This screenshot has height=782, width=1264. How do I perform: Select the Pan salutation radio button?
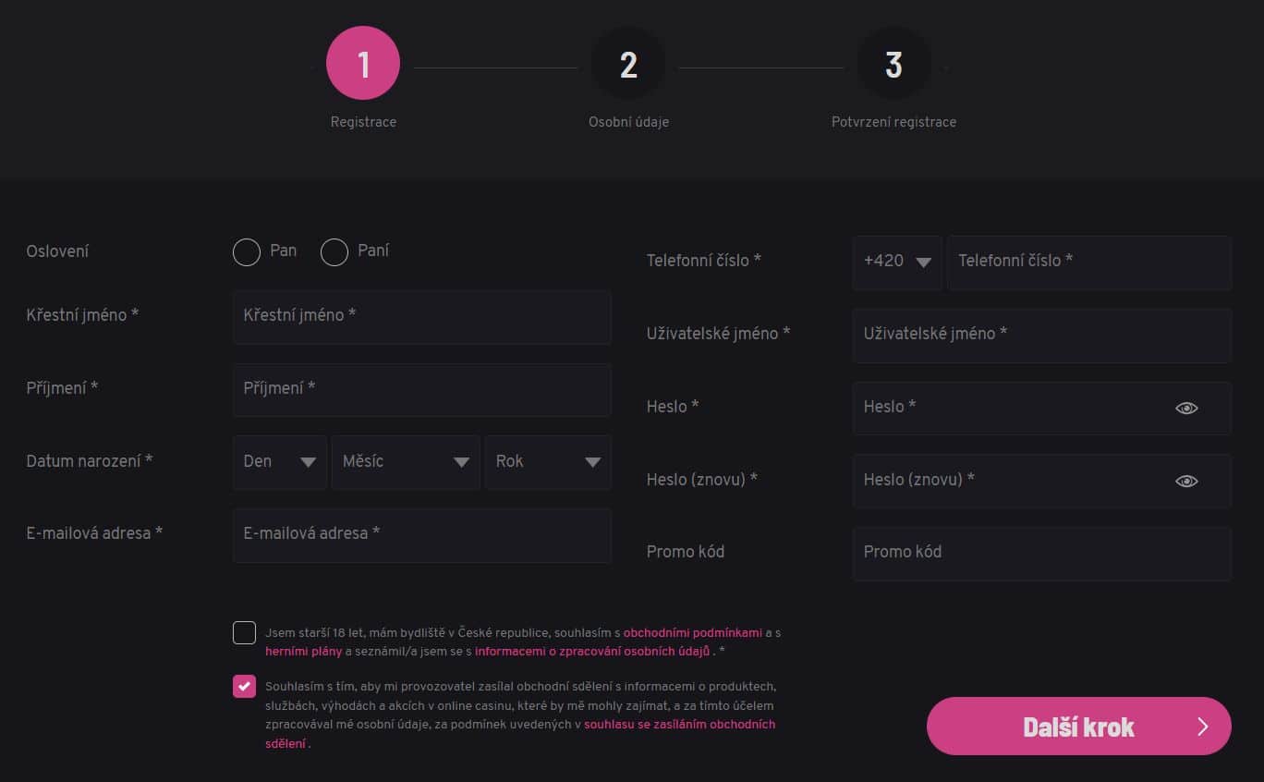247,251
